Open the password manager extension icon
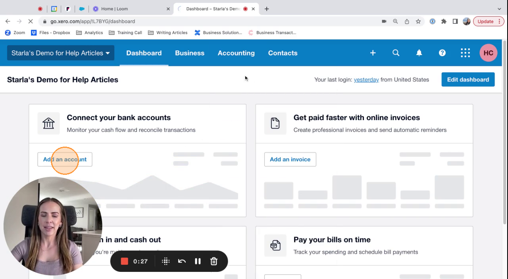Viewport: 508px width, 279px height. pos(433,21)
